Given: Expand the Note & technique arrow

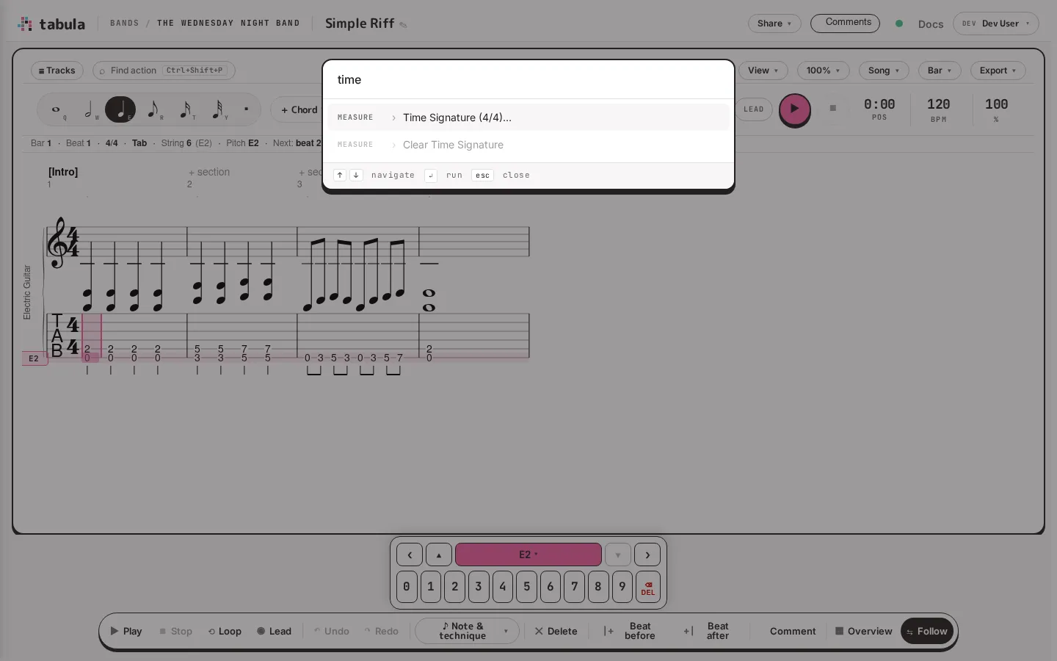Looking at the screenshot, I should point(506,631).
